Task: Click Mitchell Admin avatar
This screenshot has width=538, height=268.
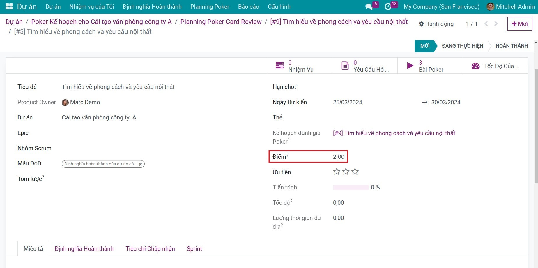Action: 490,7
